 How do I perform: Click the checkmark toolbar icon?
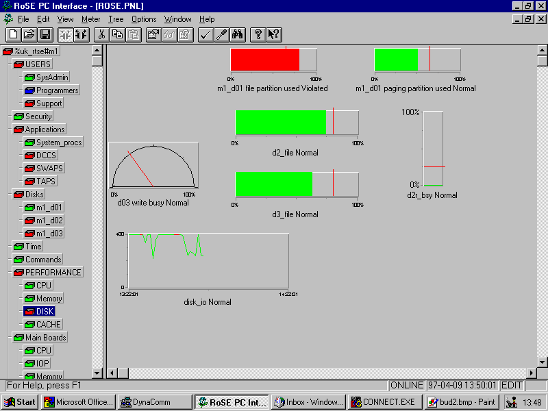tap(206, 34)
